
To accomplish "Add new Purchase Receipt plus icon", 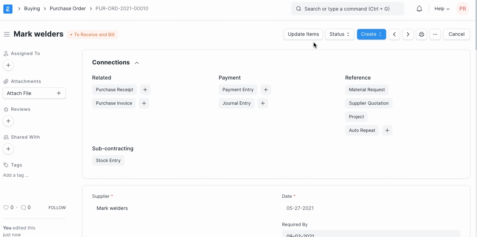I will 145,90.
